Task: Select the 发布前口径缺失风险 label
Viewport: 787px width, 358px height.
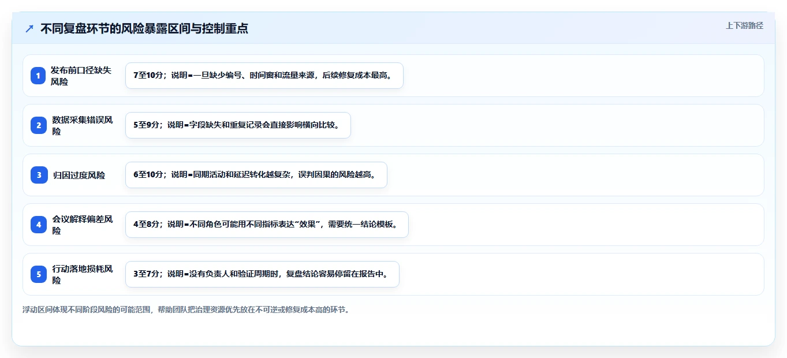Action: tap(81, 76)
